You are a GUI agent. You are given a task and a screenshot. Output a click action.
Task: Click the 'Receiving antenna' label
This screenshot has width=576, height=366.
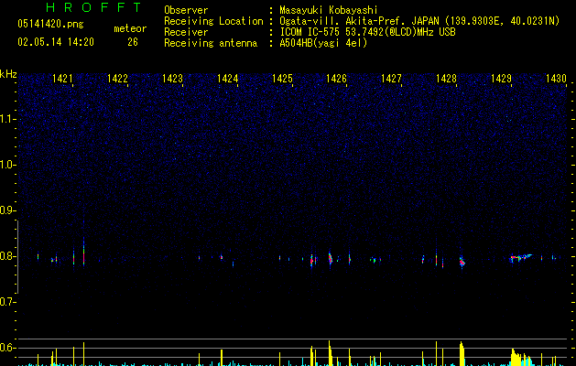[x=211, y=43]
